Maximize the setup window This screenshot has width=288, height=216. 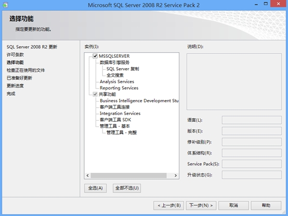(266, 4)
